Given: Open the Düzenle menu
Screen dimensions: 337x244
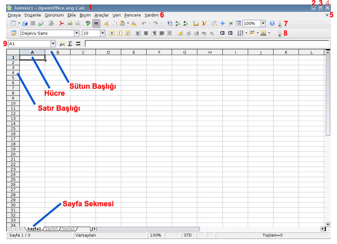Looking at the screenshot, I should point(32,15).
